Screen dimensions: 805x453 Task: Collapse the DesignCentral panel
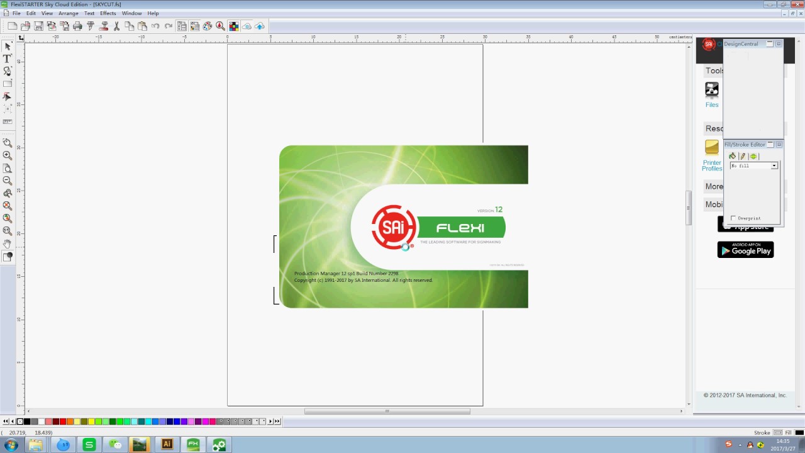[x=769, y=44]
